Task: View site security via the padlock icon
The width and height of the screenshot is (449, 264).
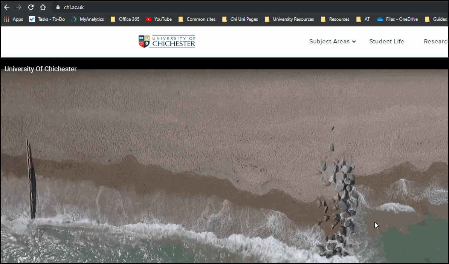Action: pyautogui.click(x=58, y=7)
